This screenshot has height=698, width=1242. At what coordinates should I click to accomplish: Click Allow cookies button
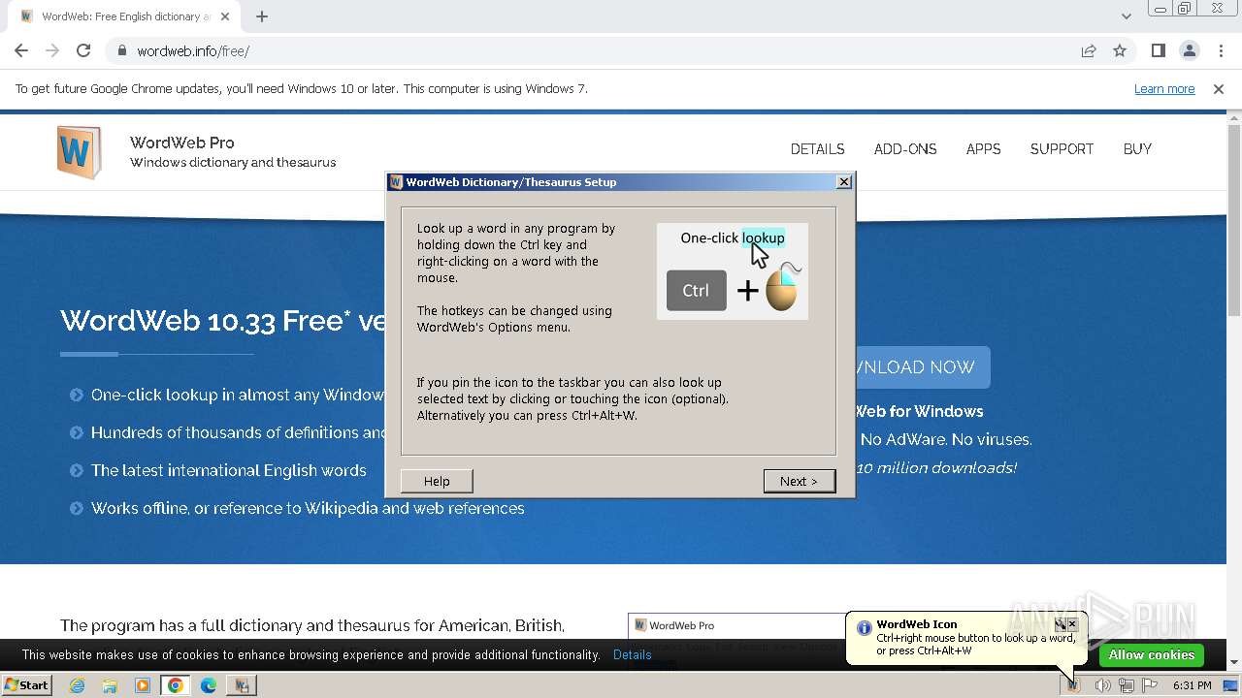click(1151, 655)
